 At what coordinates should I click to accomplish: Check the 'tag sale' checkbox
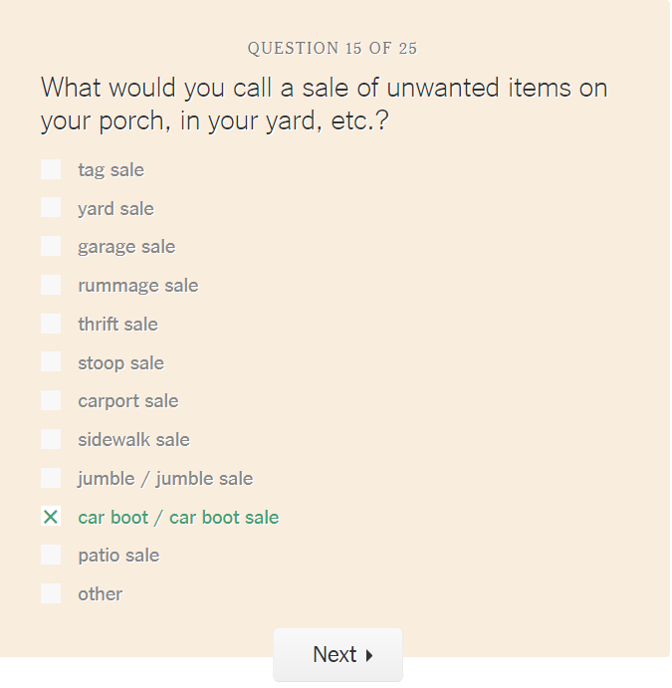coord(51,169)
